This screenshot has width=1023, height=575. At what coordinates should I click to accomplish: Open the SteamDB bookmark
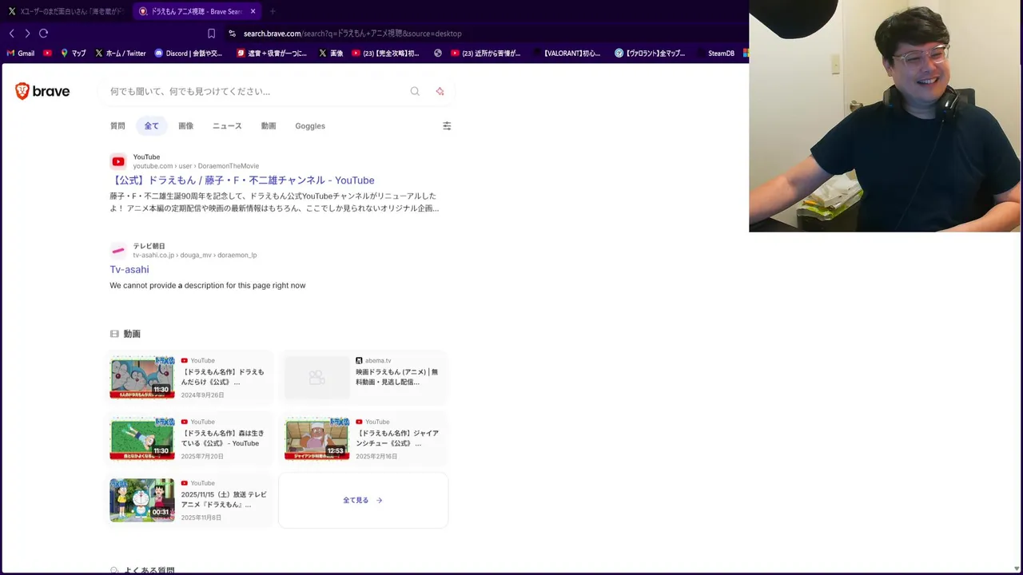point(715,54)
